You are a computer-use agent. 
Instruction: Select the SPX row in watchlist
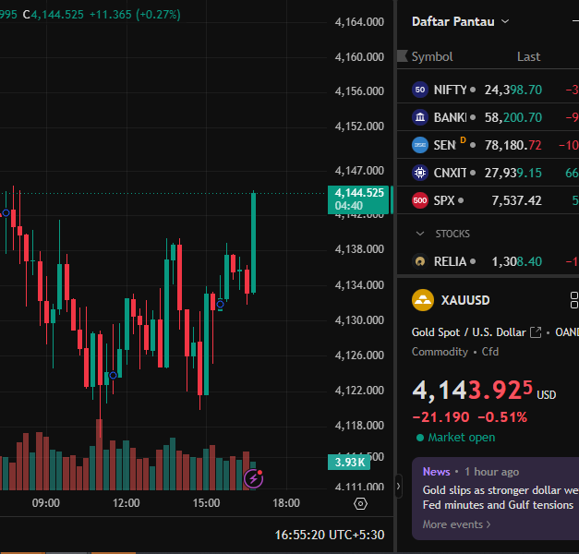488,200
